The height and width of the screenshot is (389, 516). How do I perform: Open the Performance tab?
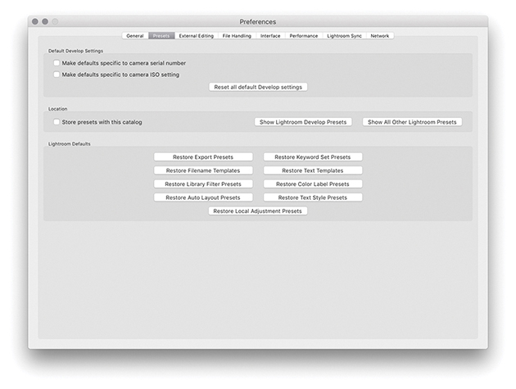[303, 36]
